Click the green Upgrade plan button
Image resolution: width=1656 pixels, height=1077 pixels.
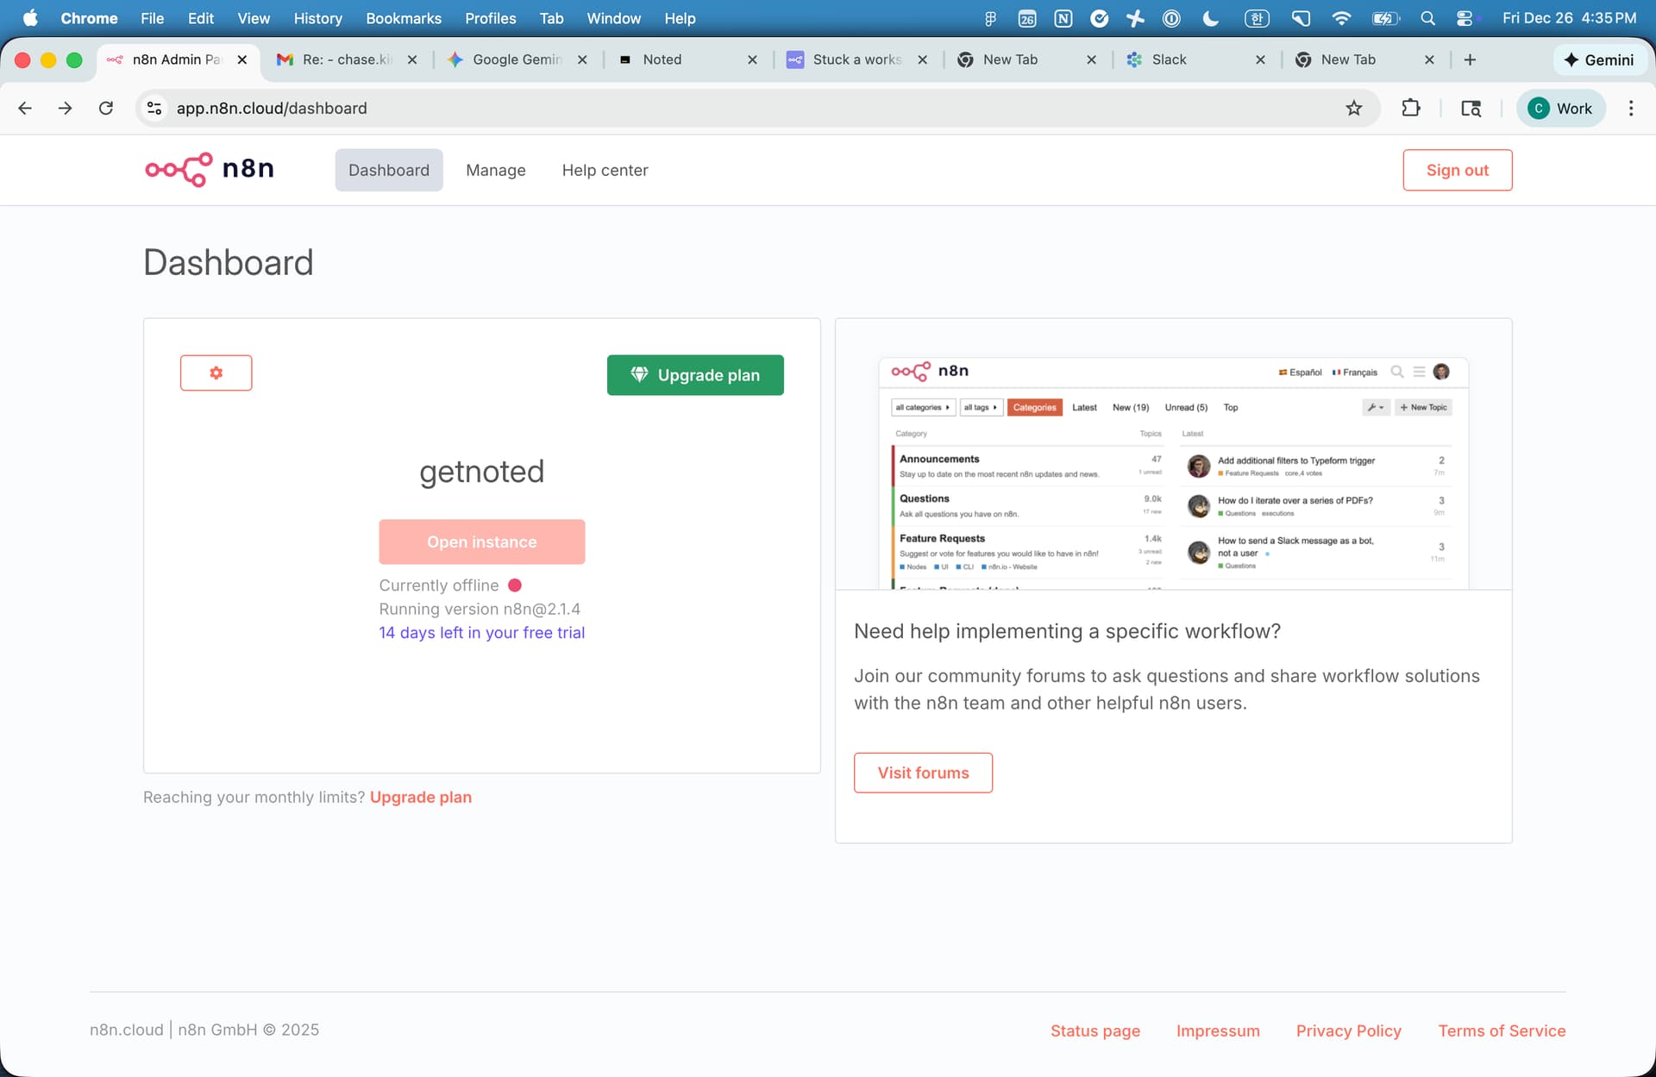pyautogui.click(x=695, y=375)
